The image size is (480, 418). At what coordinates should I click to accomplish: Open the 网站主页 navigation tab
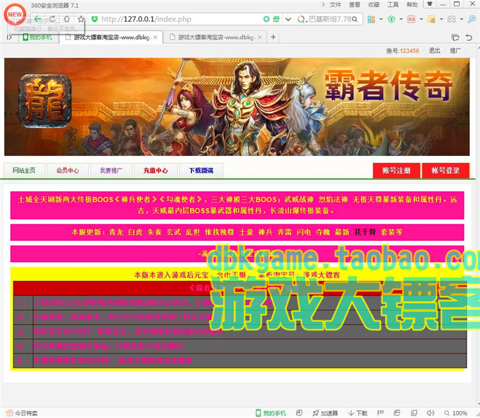point(24,170)
